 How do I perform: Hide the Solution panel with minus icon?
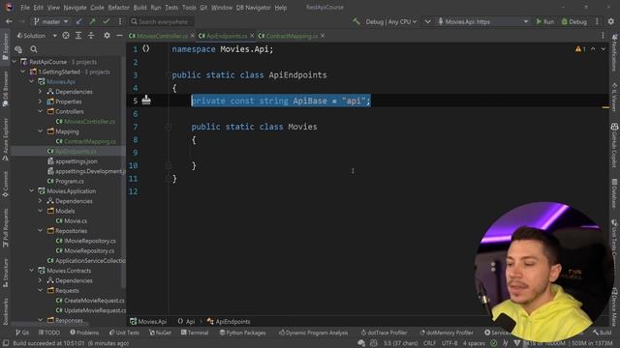point(119,36)
